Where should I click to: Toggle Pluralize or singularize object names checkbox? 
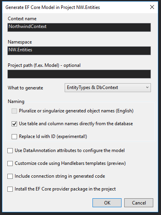point(14,111)
